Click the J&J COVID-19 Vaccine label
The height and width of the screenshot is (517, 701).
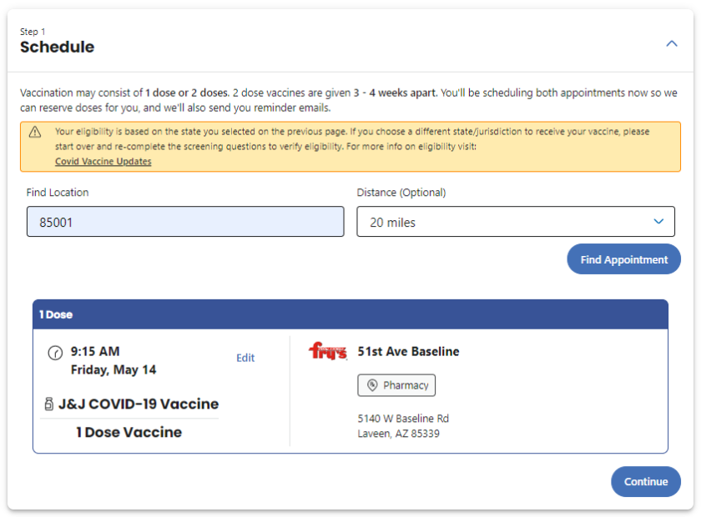click(139, 404)
